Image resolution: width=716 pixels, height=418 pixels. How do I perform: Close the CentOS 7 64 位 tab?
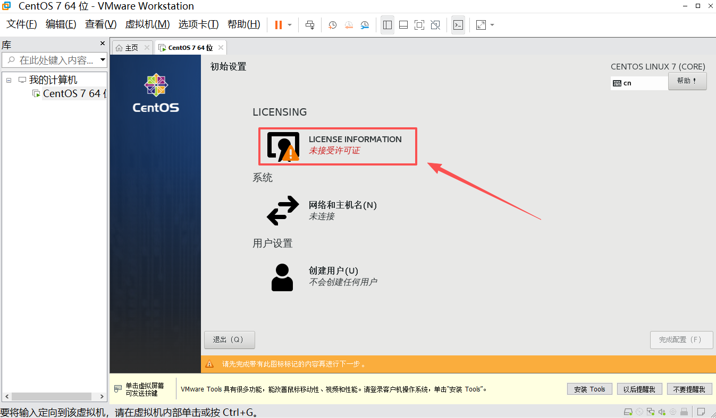221,48
